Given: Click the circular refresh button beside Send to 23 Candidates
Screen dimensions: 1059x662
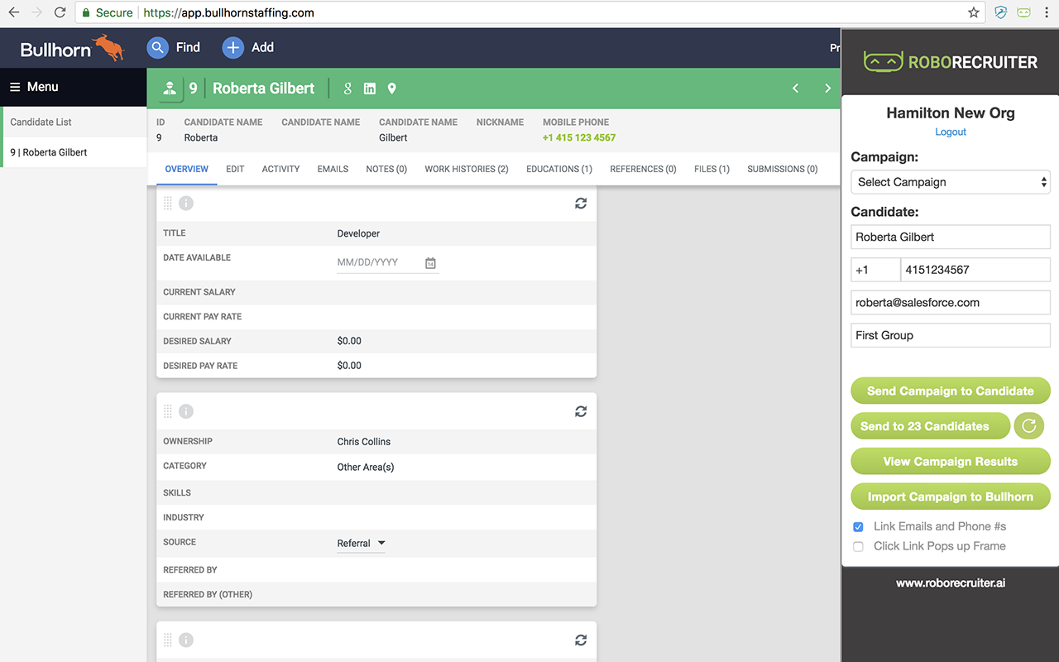Looking at the screenshot, I should 1029,426.
